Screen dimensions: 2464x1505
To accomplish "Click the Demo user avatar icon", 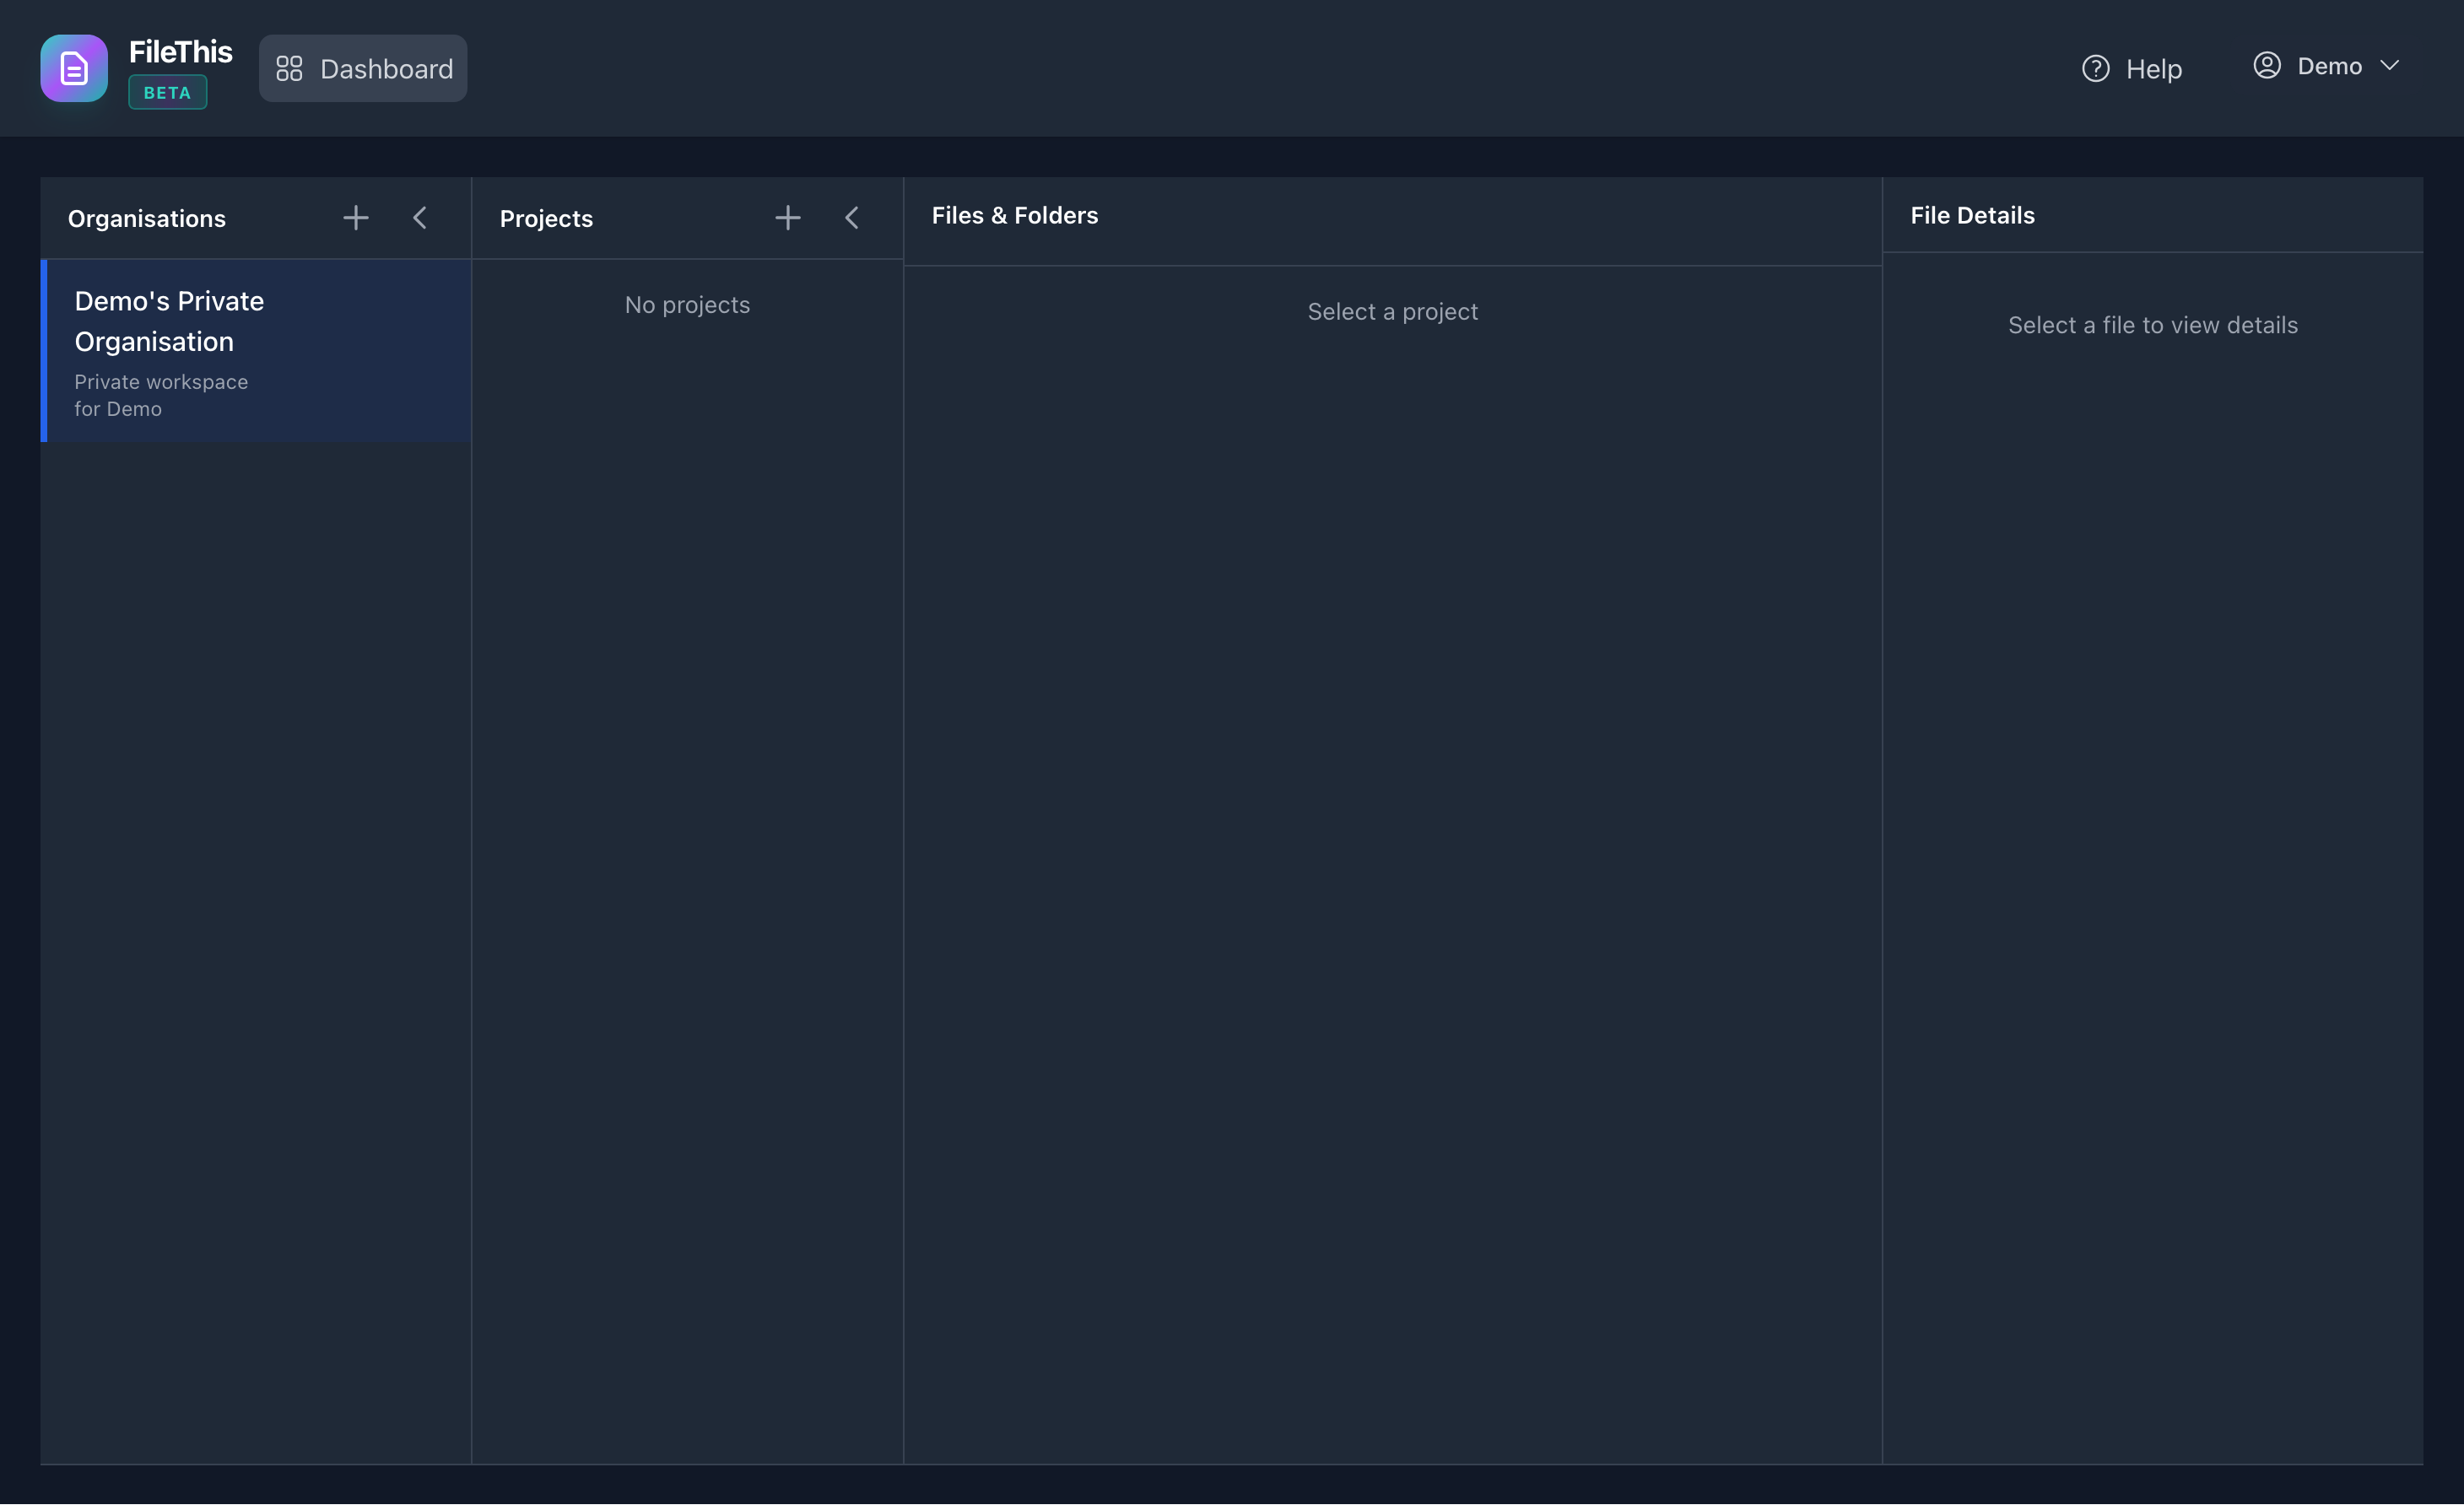I will click(2267, 65).
